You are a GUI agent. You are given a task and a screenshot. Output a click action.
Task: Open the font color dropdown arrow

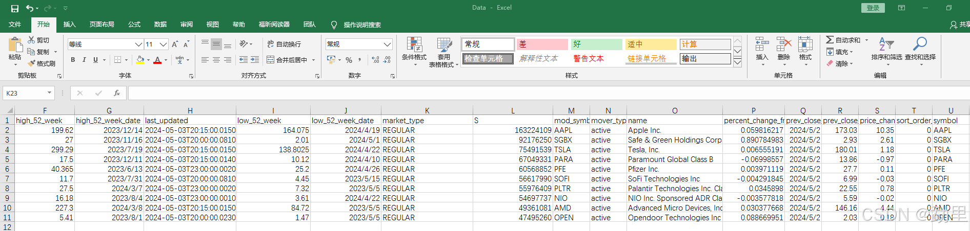[166, 60]
